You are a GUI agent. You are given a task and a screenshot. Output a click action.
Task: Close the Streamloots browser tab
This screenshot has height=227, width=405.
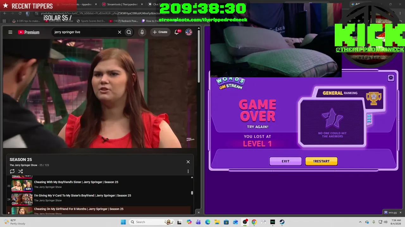pos(142,4)
